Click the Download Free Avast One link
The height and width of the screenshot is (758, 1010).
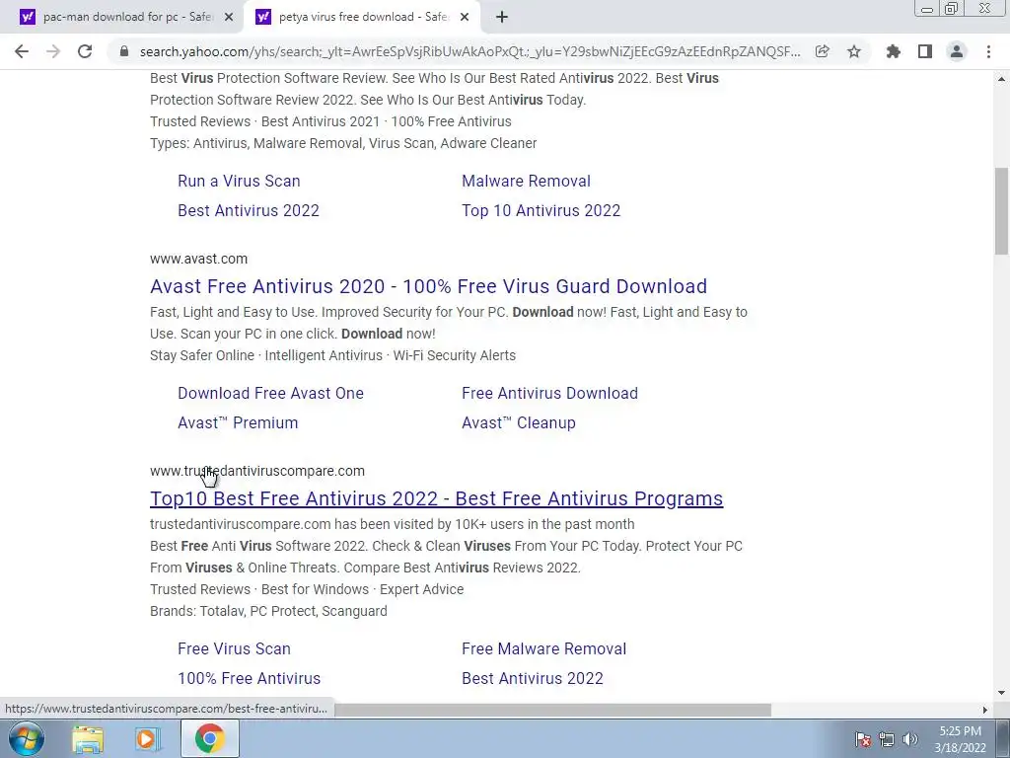[x=270, y=393]
